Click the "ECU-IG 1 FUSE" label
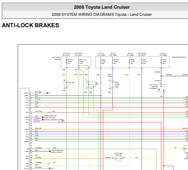The image size is (188, 170). [x=71, y=62]
